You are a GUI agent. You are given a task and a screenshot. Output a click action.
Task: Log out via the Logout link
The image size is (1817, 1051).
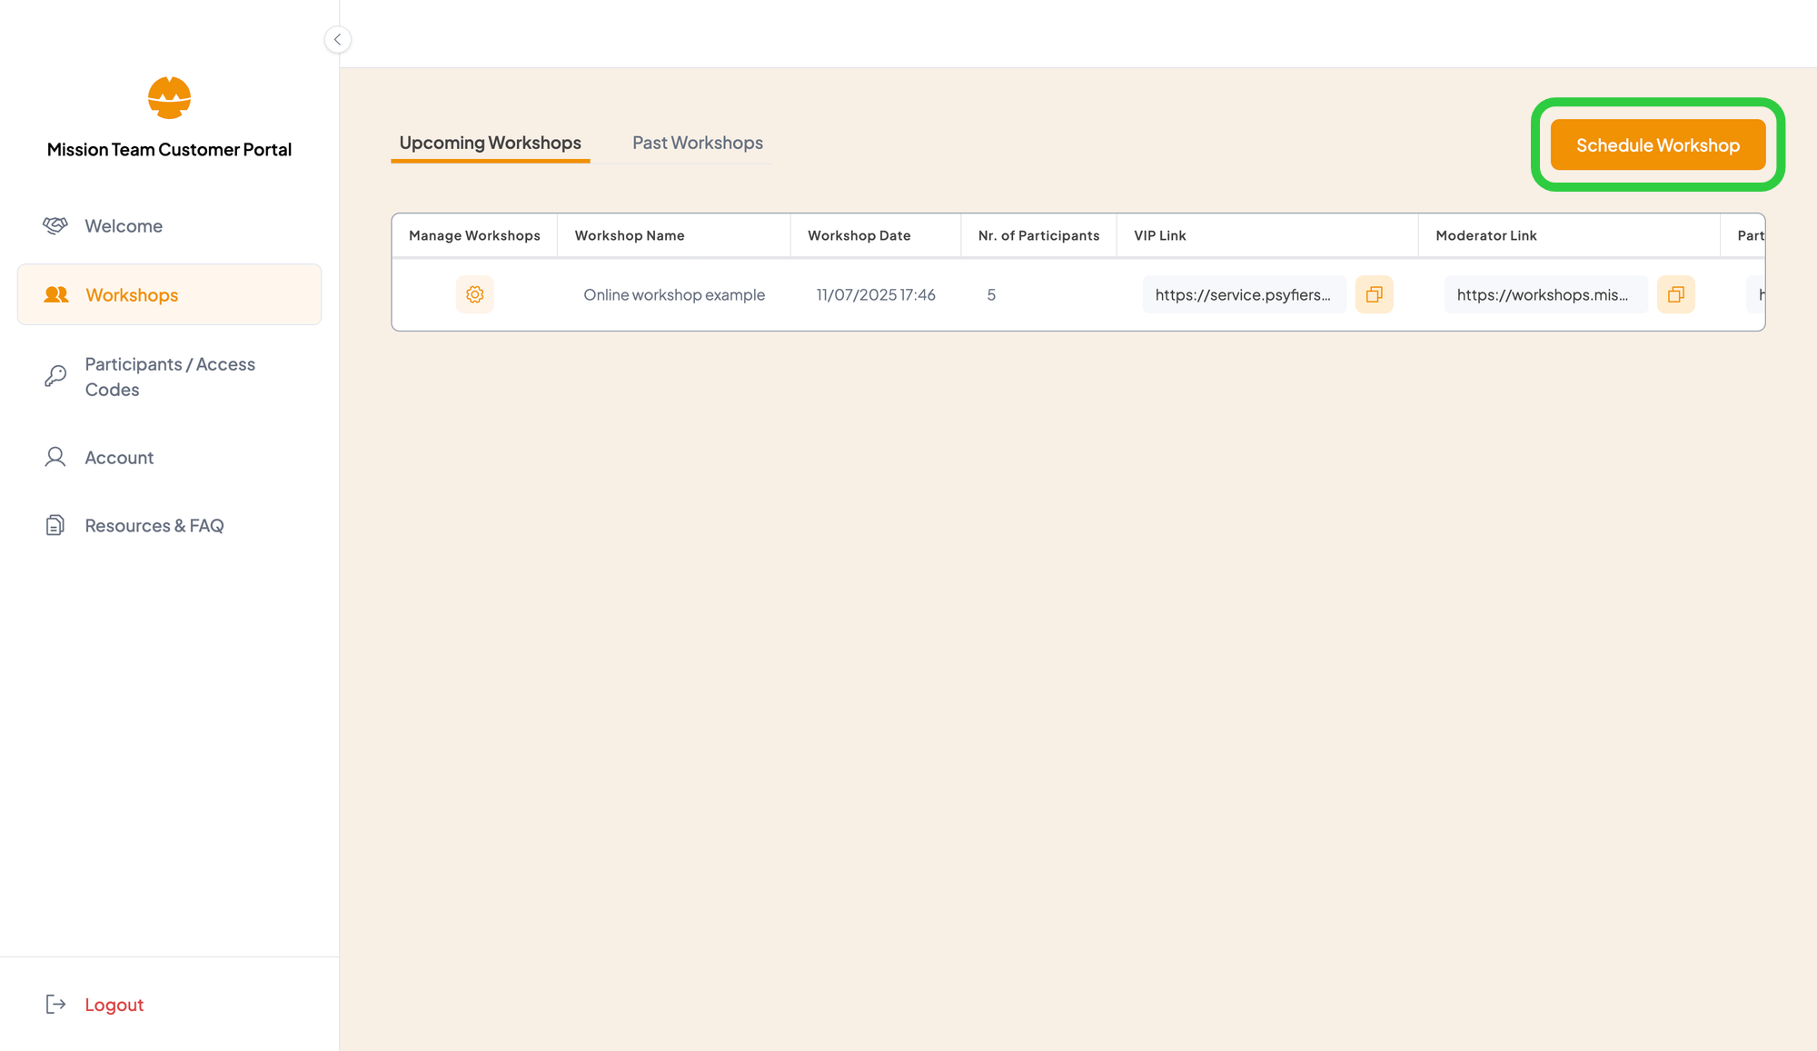coord(114,1004)
